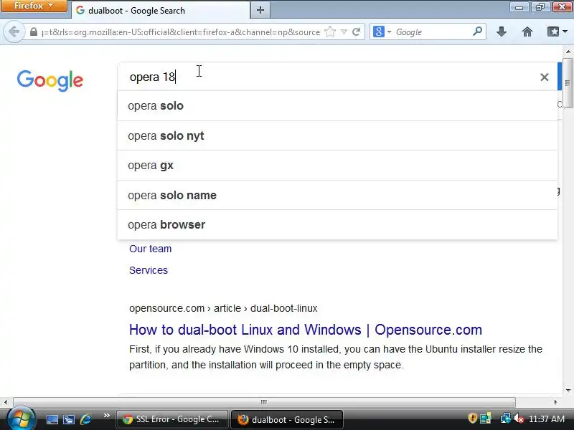Choose suggestion opera gx

click(x=337, y=166)
